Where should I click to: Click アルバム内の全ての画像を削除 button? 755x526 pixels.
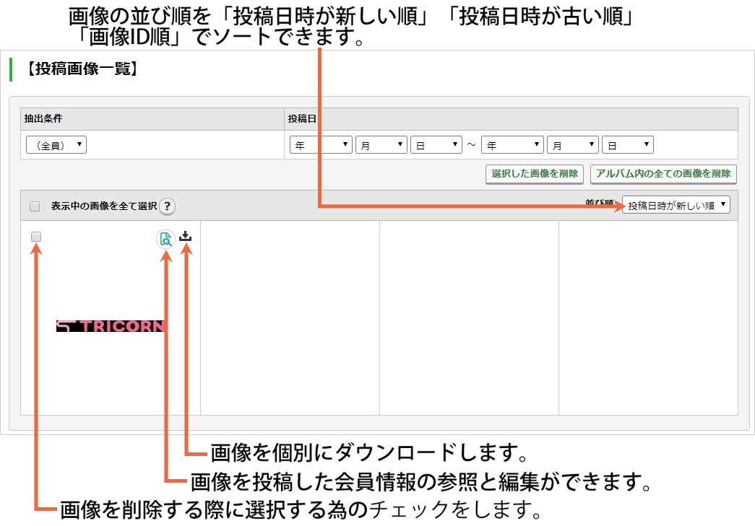tap(663, 174)
